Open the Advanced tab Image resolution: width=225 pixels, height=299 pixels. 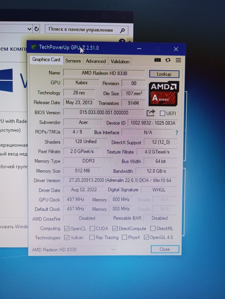coord(96,61)
